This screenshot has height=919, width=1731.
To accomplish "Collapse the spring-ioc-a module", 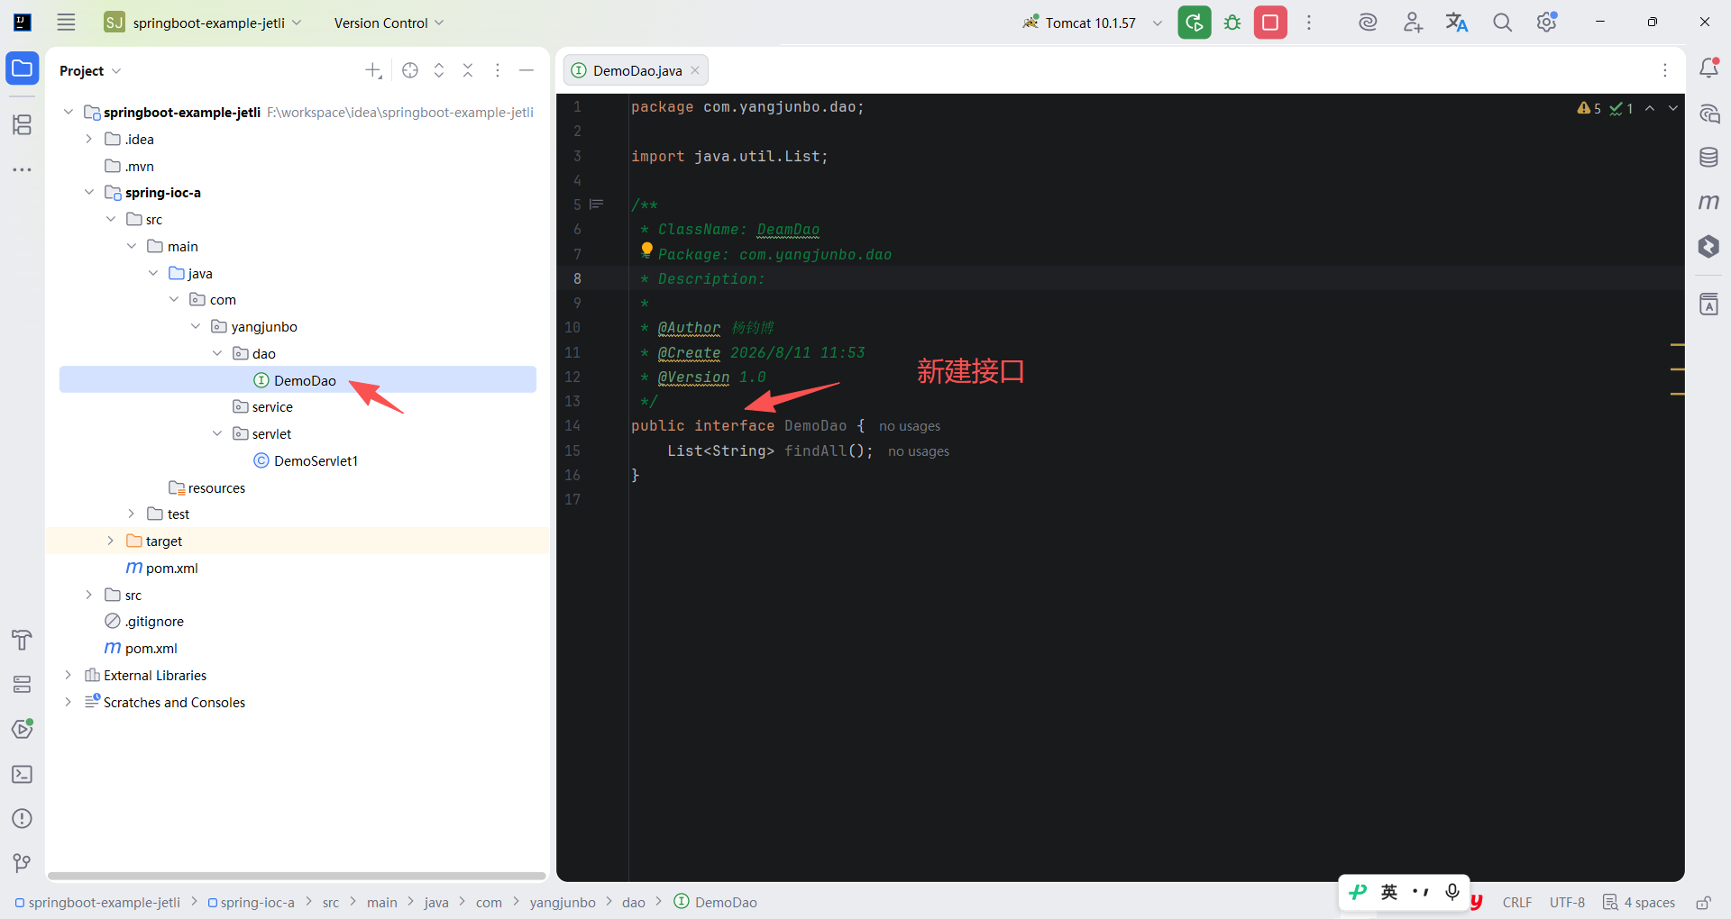I will 88,192.
